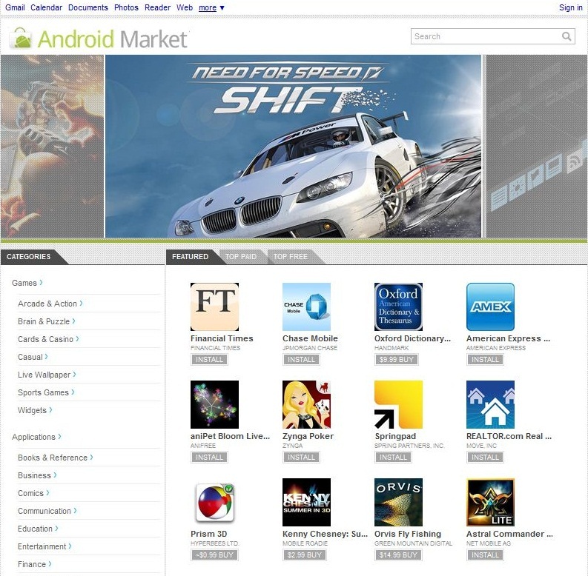The image size is (588, 576).
Task: Expand the 'more' dropdown in top bar
Action: click(211, 7)
